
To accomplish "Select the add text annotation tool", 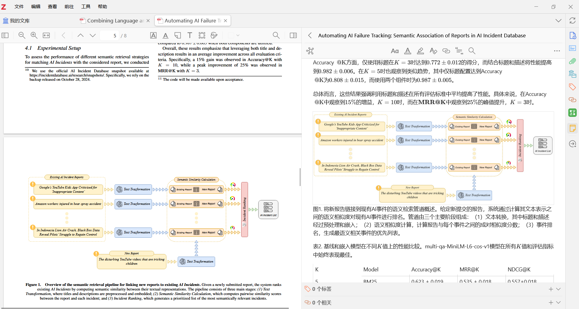I will [x=190, y=36].
